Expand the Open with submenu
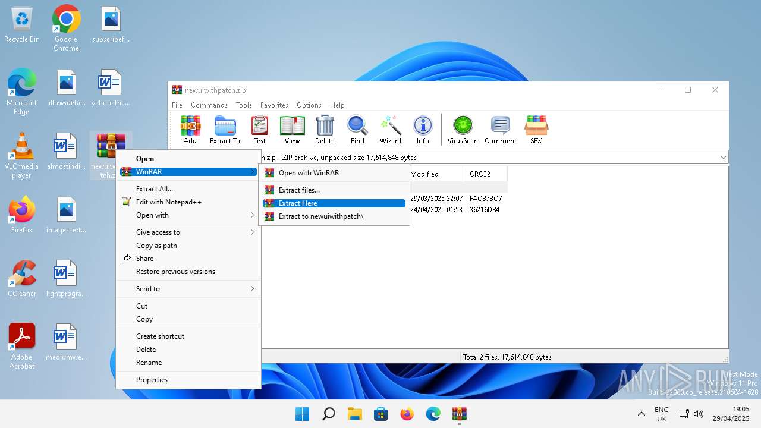The image size is (761, 428). click(188, 215)
